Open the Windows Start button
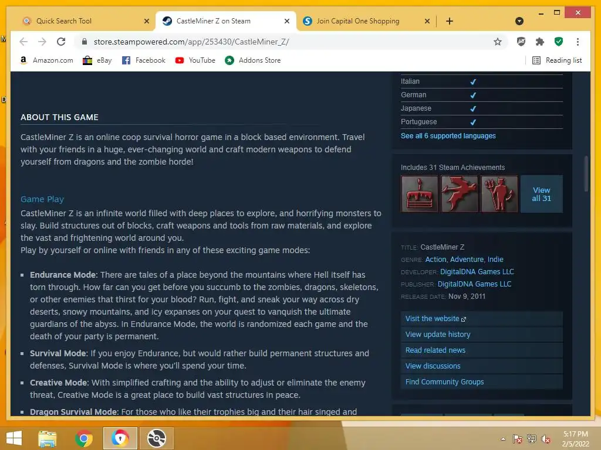This screenshot has width=601, height=450. (14, 438)
